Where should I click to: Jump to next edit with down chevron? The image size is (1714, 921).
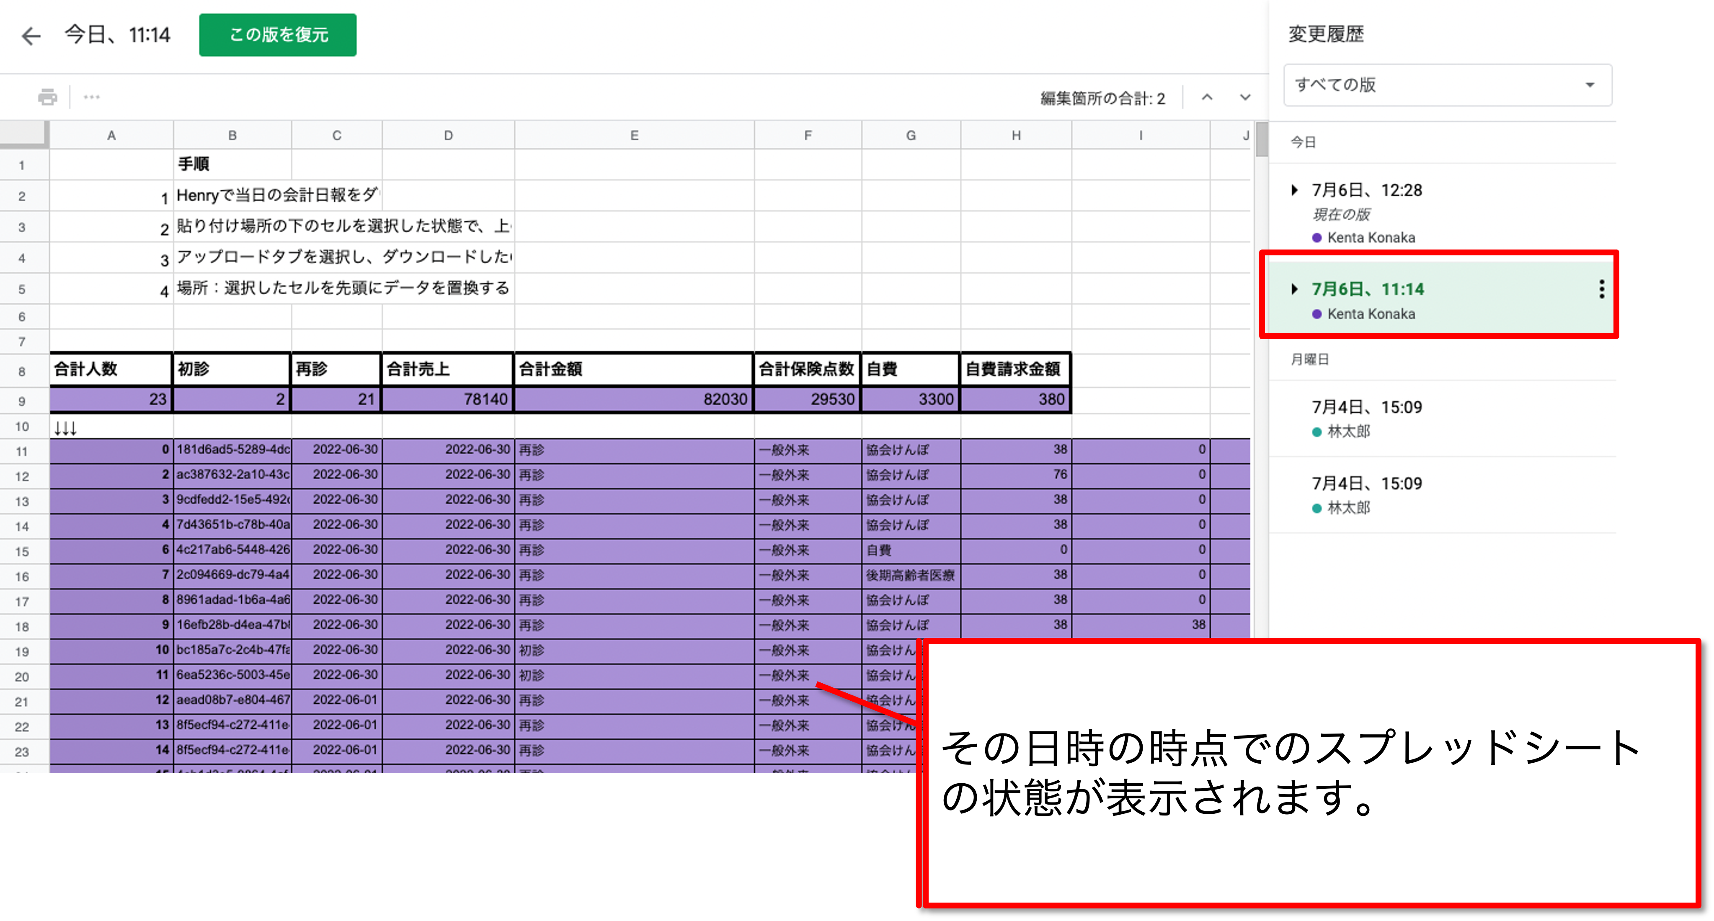click(x=1245, y=98)
